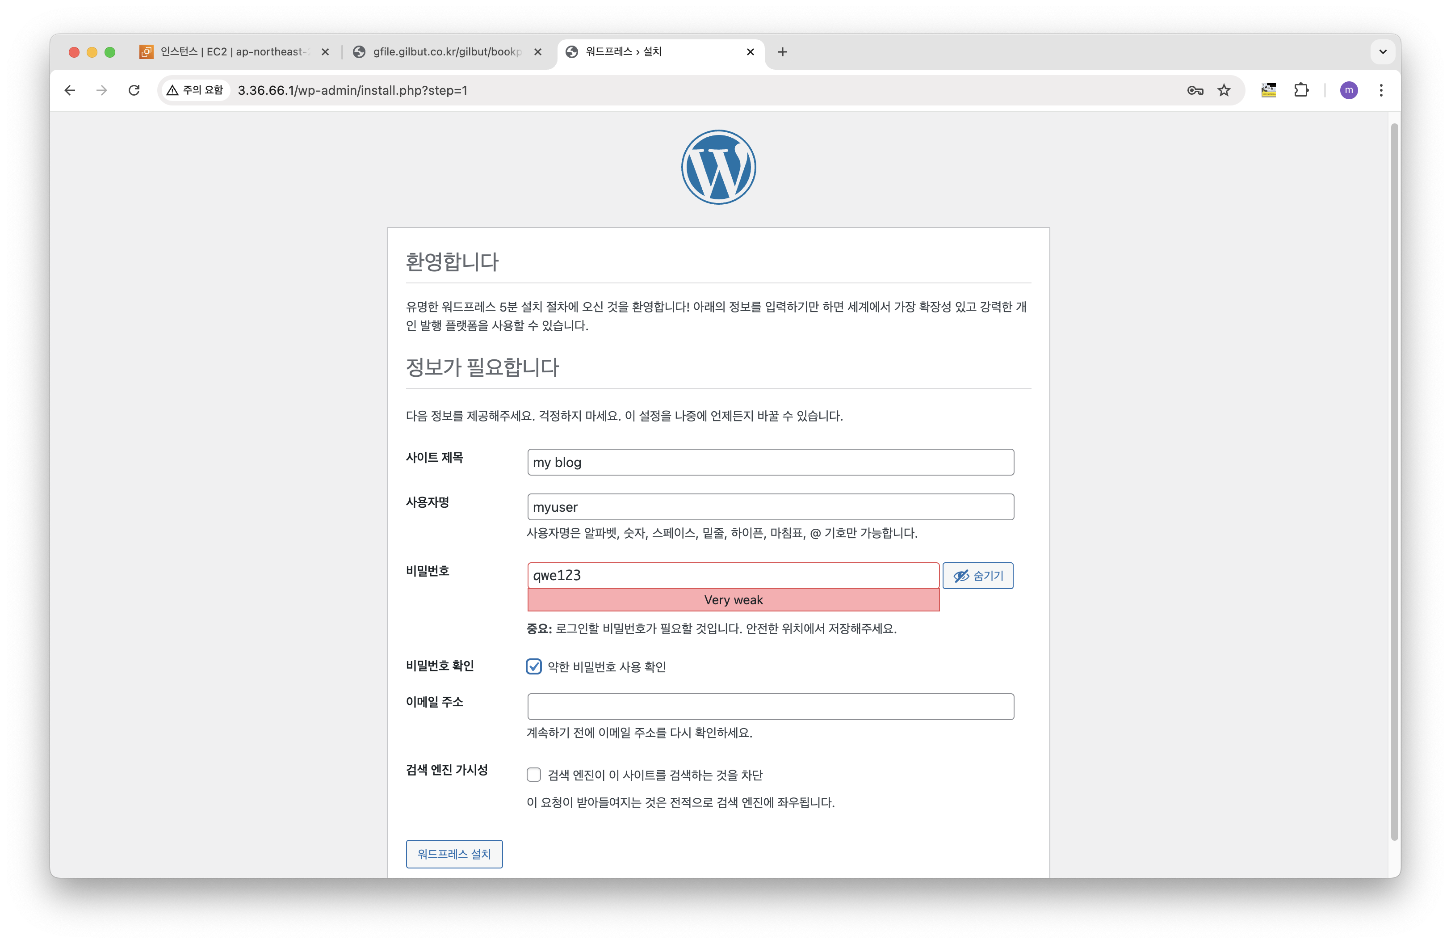This screenshot has width=1451, height=944.
Task: Close the 워드프레스 설치 tab
Action: [751, 52]
